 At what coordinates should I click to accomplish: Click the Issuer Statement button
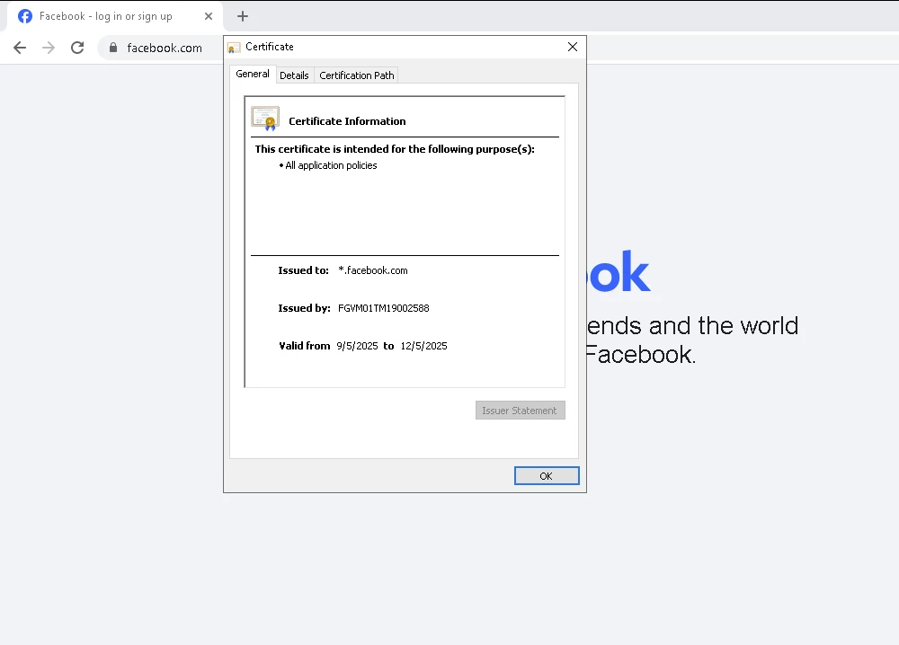click(x=520, y=411)
